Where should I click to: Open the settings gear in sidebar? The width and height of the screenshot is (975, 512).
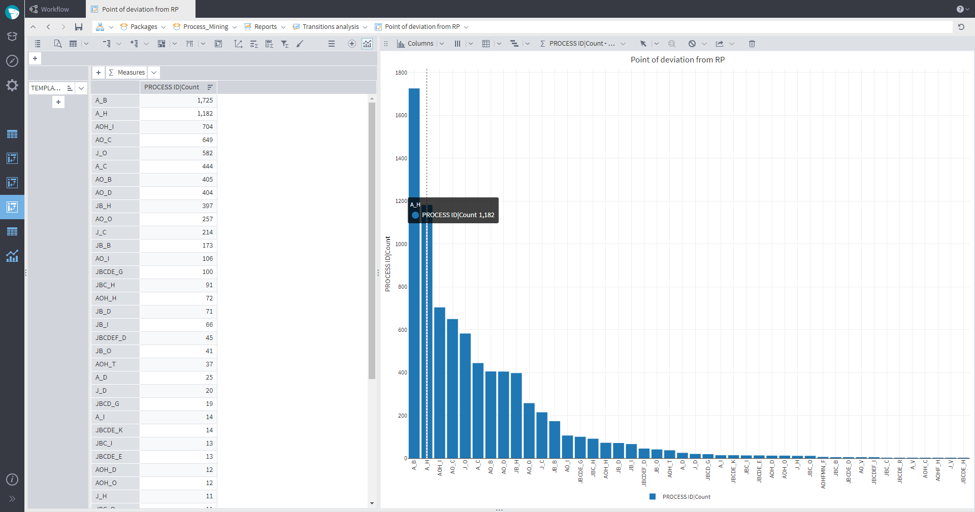coord(12,85)
